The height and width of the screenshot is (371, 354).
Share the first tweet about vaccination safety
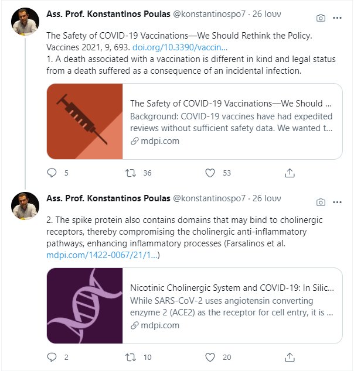pos(290,173)
